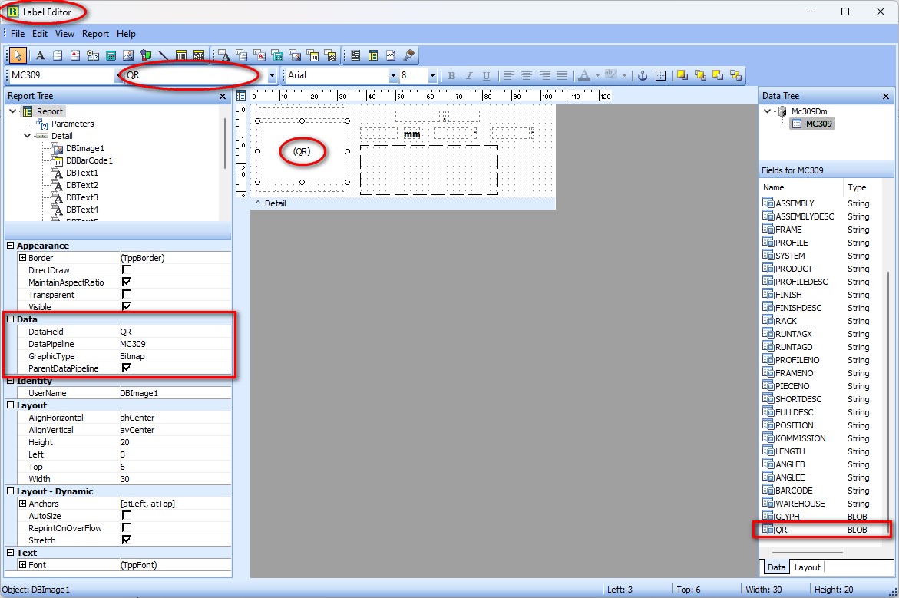Select the Shape component tool
This screenshot has width=899, height=598.
click(146, 55)
